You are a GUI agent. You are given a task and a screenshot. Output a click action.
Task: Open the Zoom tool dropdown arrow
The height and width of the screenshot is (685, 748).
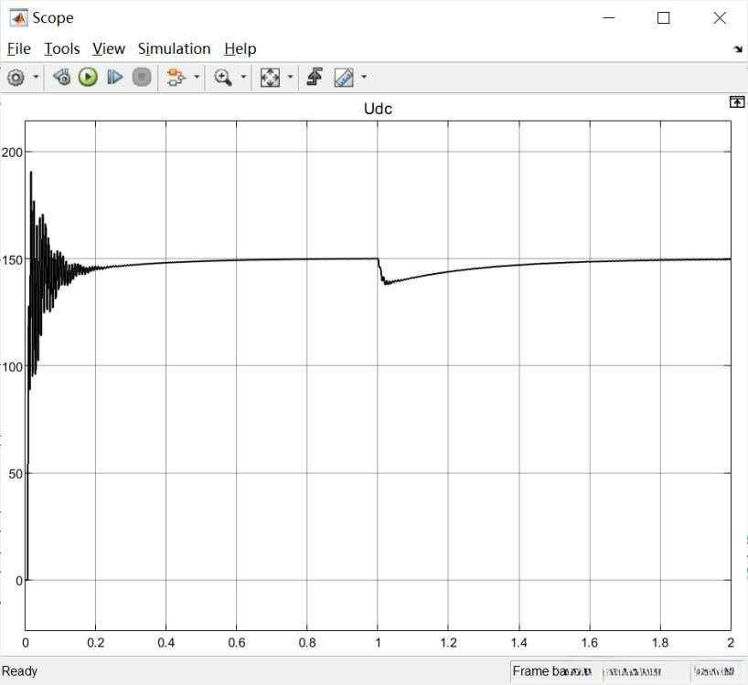243,77
